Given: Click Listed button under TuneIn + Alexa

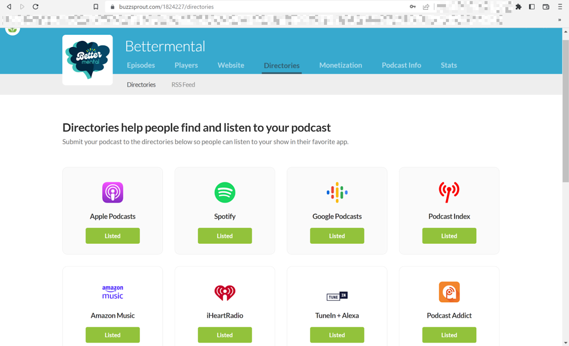Looking at the screenshot, I should pyautogui.click(x=337, y=335).
